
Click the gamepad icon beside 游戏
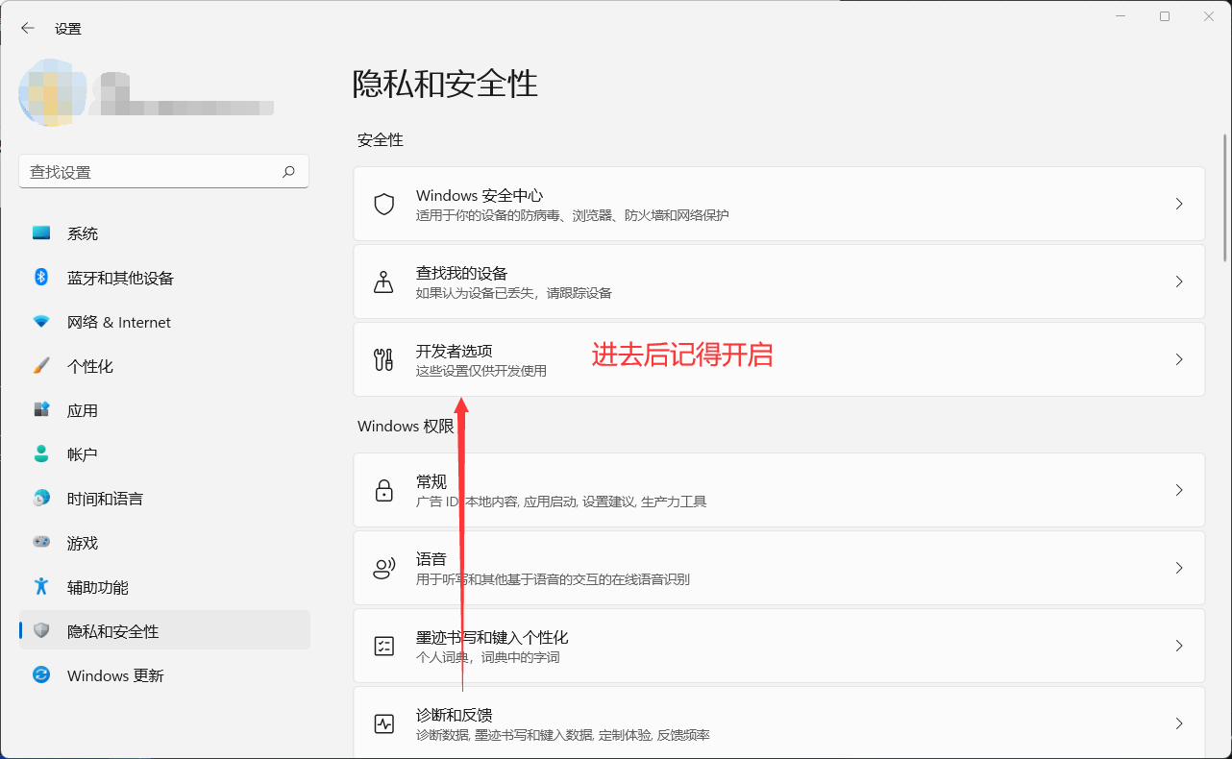click(41, 542)
